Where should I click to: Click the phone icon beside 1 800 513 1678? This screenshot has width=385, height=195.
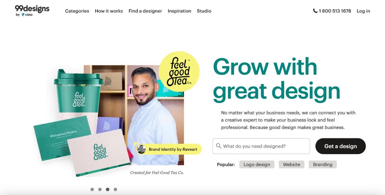click(315, 11)
